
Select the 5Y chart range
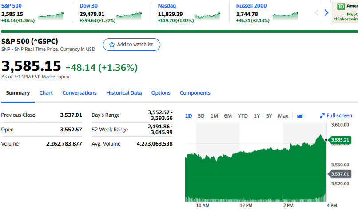pos(269,116)
